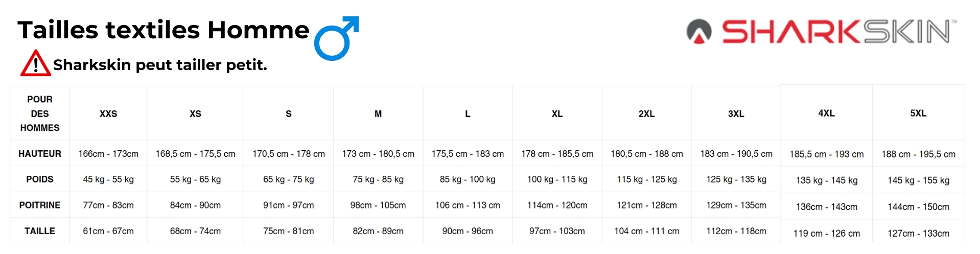Screen dimensions: 980x254
Task: Click the SHARKSKIN brand wordmark
Action: pyautogui.click(x=836, y=32)
